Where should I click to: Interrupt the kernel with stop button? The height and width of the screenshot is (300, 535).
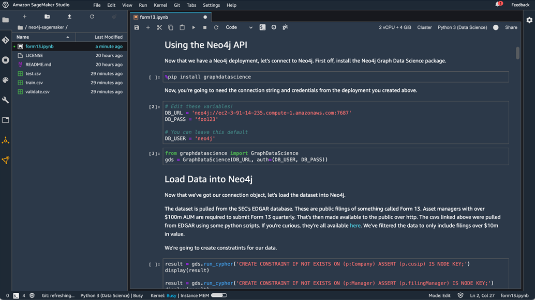(205, 27)
